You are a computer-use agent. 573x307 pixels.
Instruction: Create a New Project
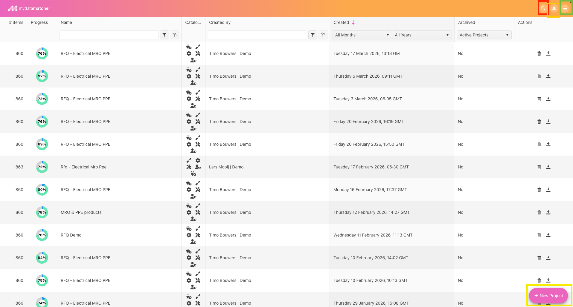[x=548, y=296]
